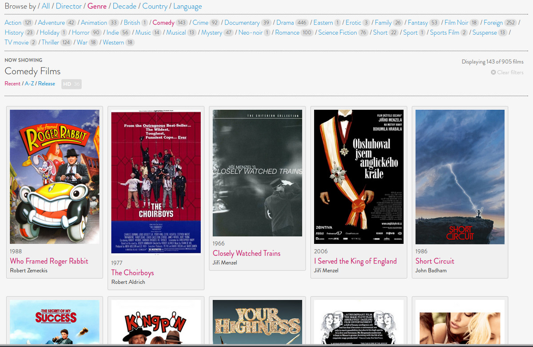The height and width of the screenshot is (347, 533).
Task: Click the Who Framed Roger Rabbit title link
Action: click(x=49, y=261)
